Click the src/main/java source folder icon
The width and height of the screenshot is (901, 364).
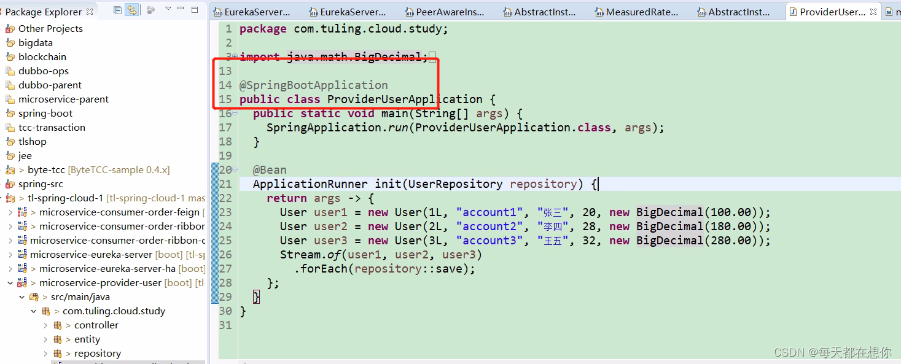point(34,297)
